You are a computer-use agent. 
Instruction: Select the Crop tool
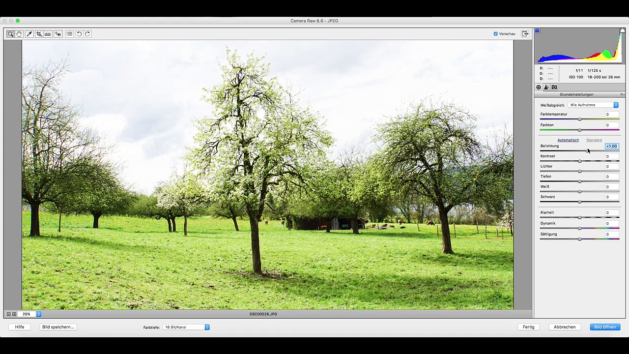click(39, 34)
